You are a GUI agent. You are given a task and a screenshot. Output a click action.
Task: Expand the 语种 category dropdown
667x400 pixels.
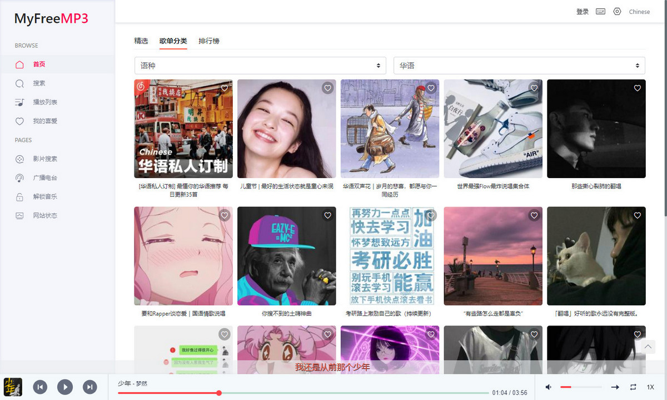pyautogui.click(x=260, y=66)
